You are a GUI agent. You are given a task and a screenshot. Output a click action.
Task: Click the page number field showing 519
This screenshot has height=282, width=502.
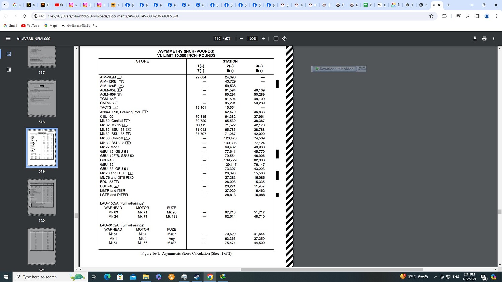pyautogui.click(x=218, y=39)
